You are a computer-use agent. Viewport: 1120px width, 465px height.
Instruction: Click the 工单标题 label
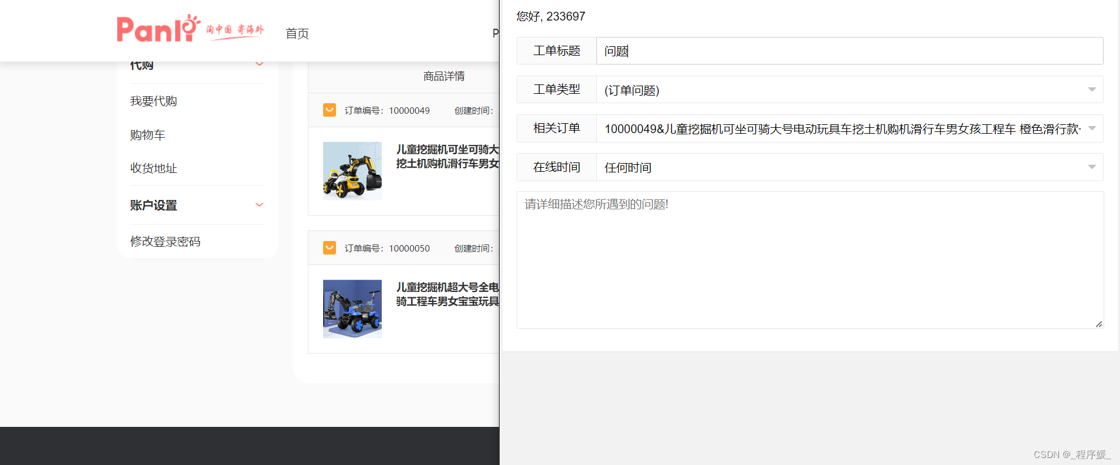556,51
